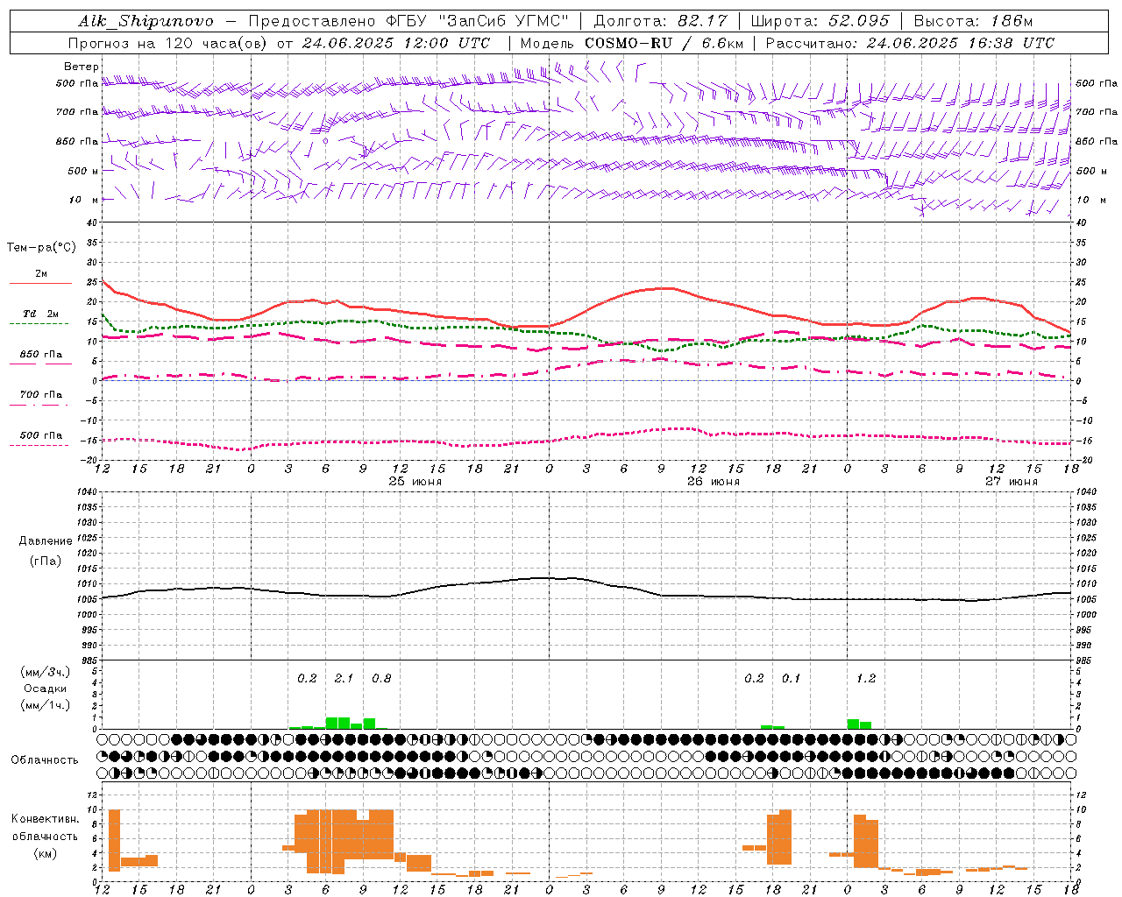Click the station name Alk_Shipunovo
Image resolution: width=1122 pixels, height=897 pixels.
(x=146, y=21)
